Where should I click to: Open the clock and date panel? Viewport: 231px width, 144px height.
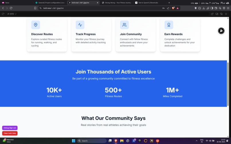(221, 141)
